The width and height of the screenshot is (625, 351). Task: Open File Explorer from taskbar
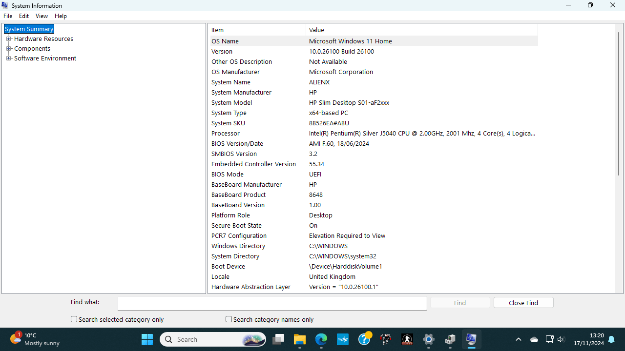299,339
